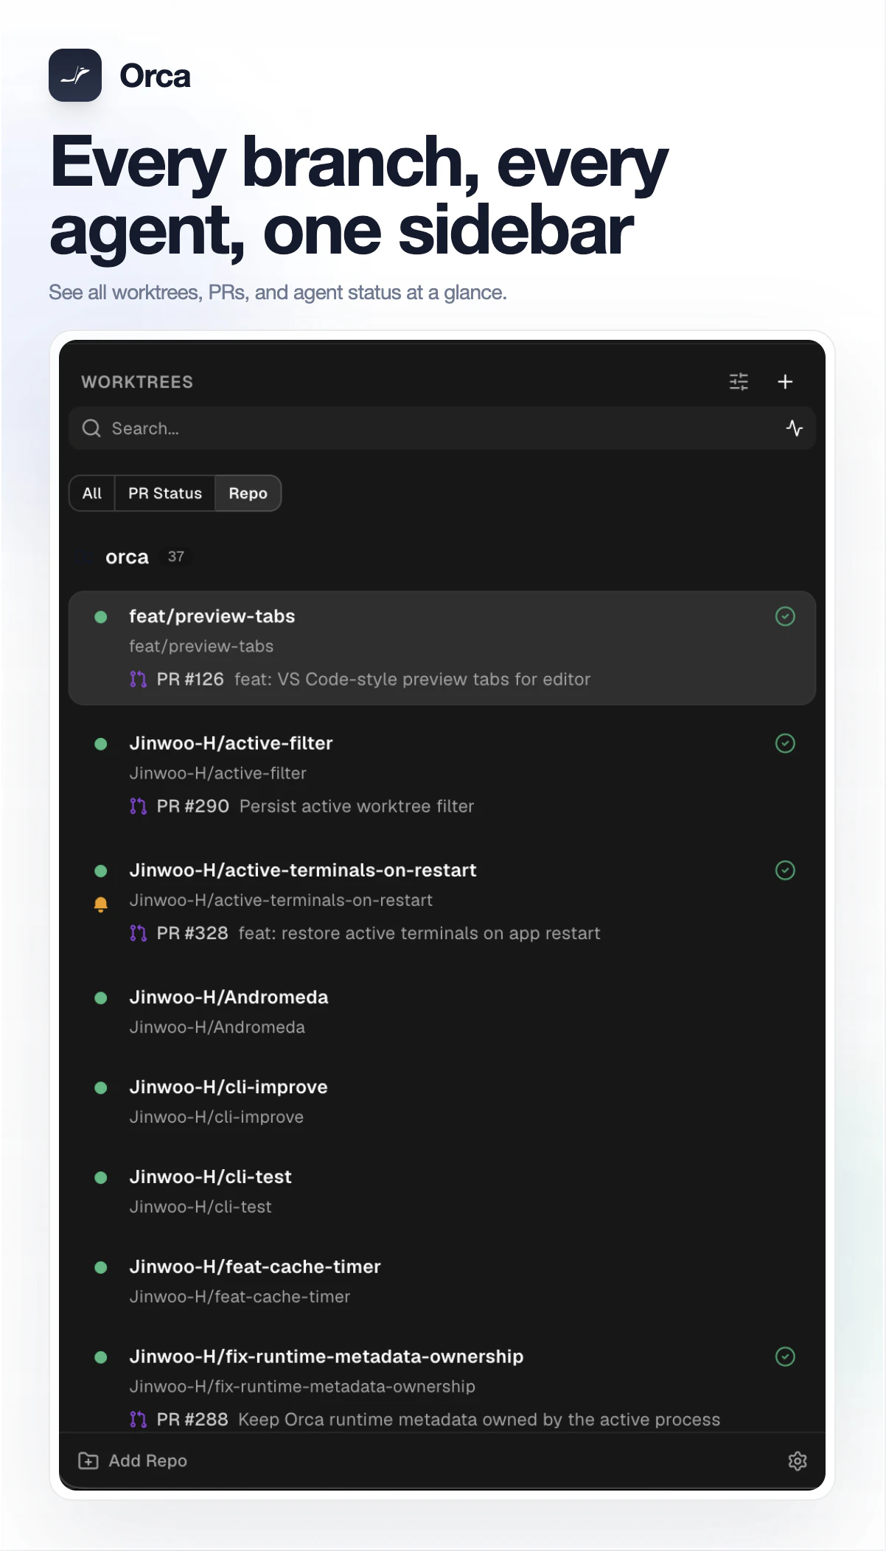Click 'Keep Orca runtime metadata owned' PR title
This screenshot has width=886, height=1551.
pos(479,1419)
